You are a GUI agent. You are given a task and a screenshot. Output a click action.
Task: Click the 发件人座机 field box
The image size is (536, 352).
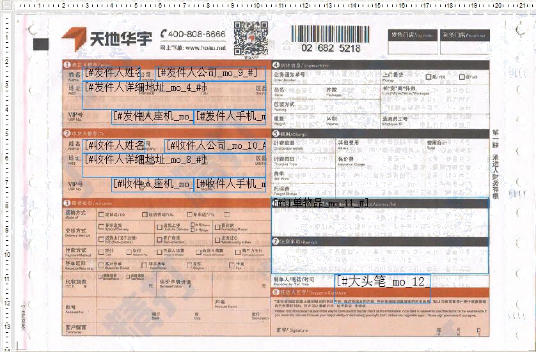(153, 116)
